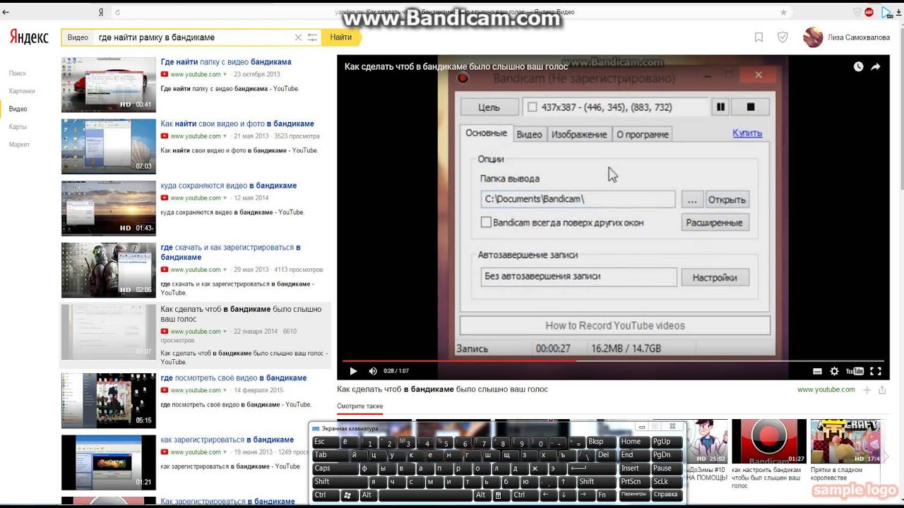This screenshot has width=904, height=508.
Task: Open source dropdown arrow for the 19 июня 2013 result
Action: tap(225, 452)
